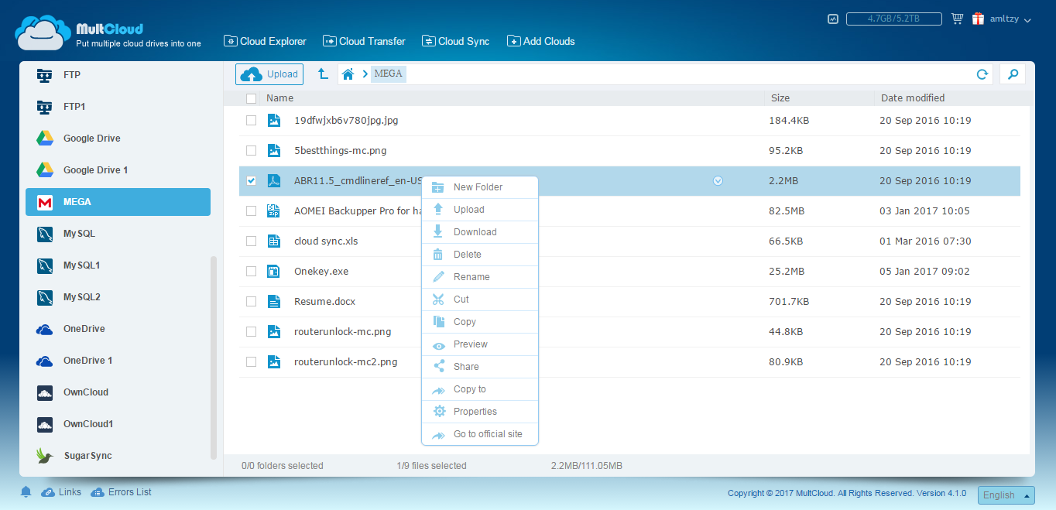The width and height of the screenshot is (1056, 510).
Task: Refresh the file listing
Action: [x=982, y=74]
